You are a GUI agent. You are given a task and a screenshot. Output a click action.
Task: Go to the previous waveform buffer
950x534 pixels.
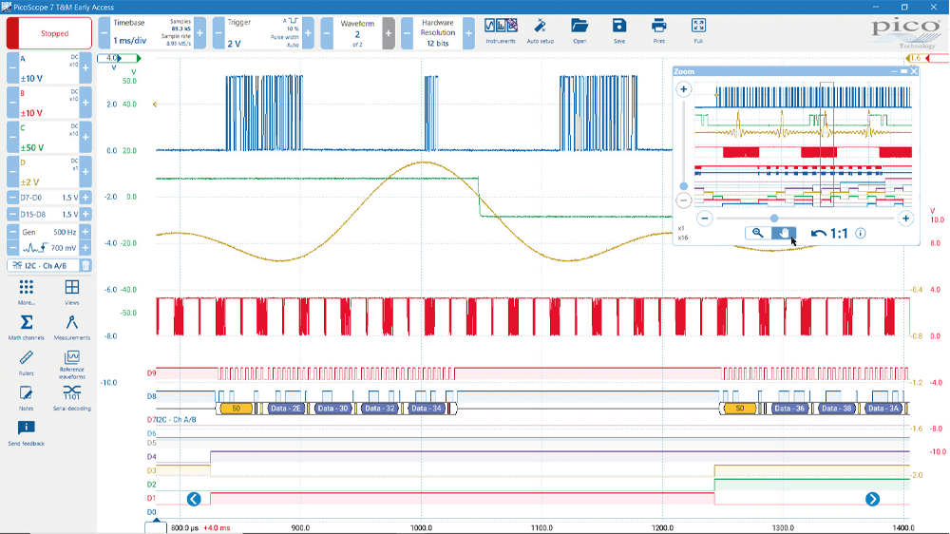pos(327,32)
